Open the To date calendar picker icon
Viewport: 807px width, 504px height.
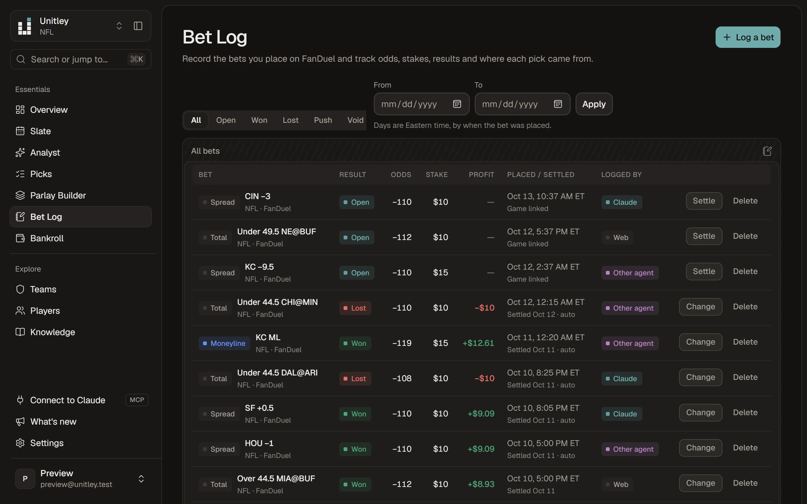tap(558, 104)
